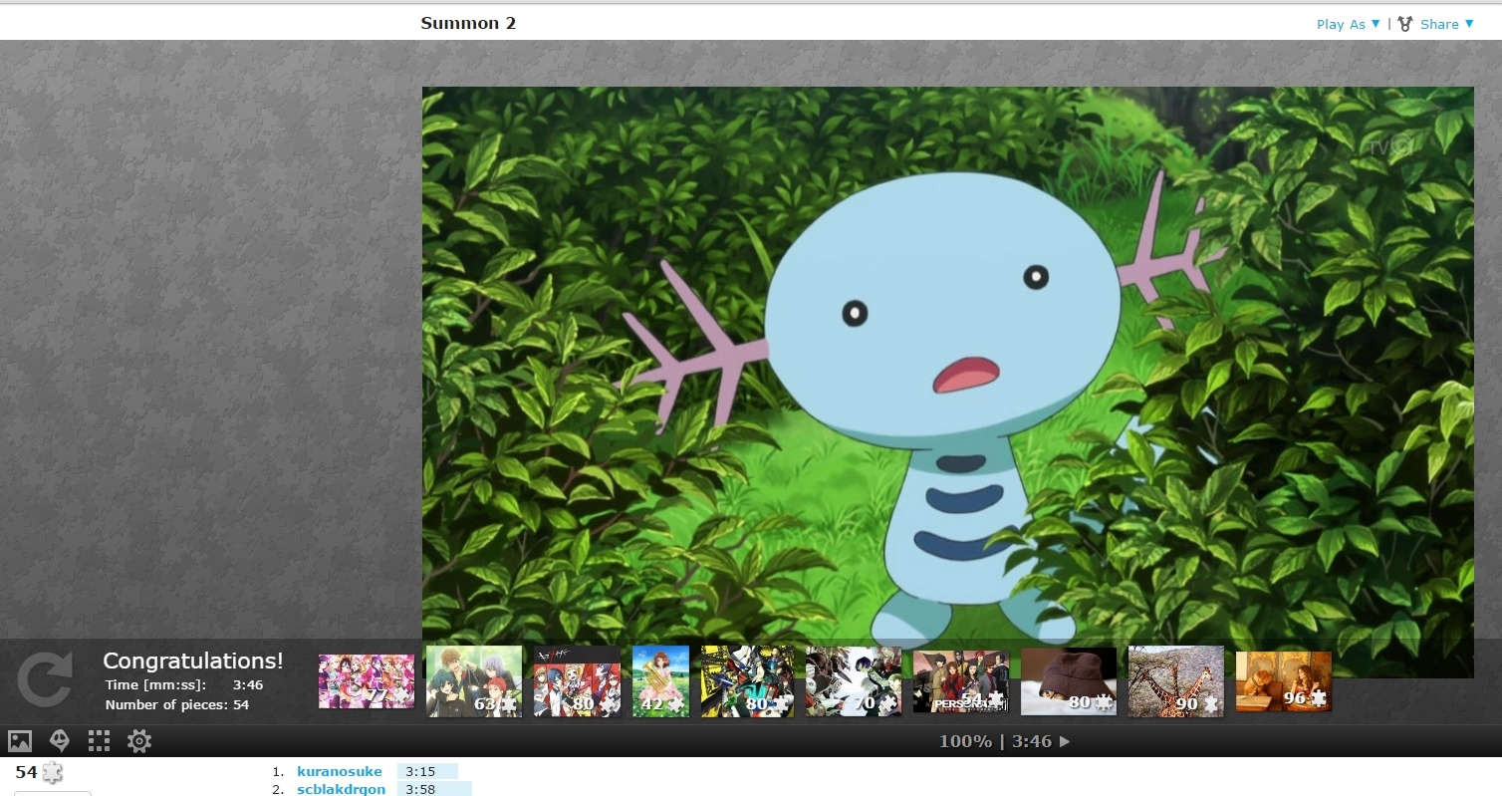Expand the Play As dropdown
This screenshot has width=1502, height=796.
click(1349, 24)
